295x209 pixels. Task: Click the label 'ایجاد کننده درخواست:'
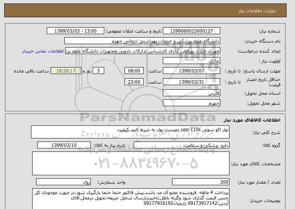coord(259,51)
